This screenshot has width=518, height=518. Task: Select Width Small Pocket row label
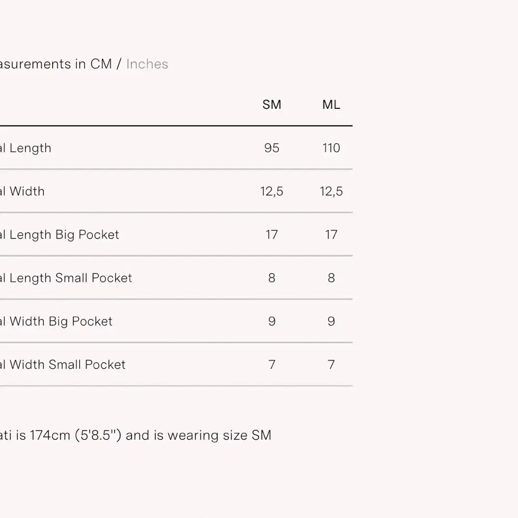click(63, 365)
